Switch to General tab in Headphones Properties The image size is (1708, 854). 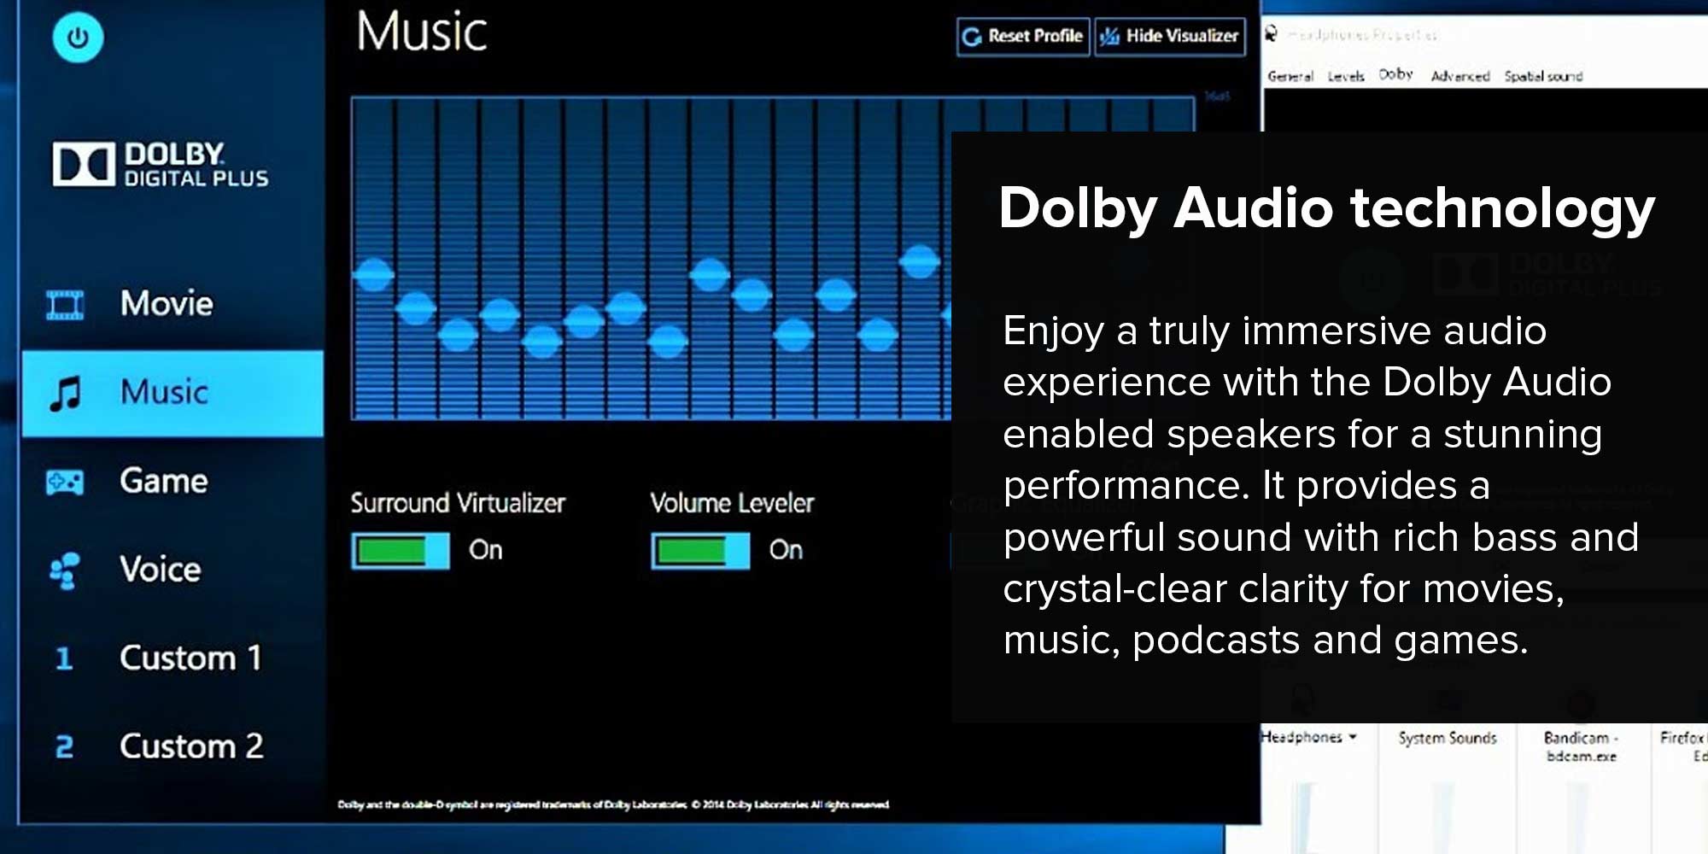[1290, 76]
